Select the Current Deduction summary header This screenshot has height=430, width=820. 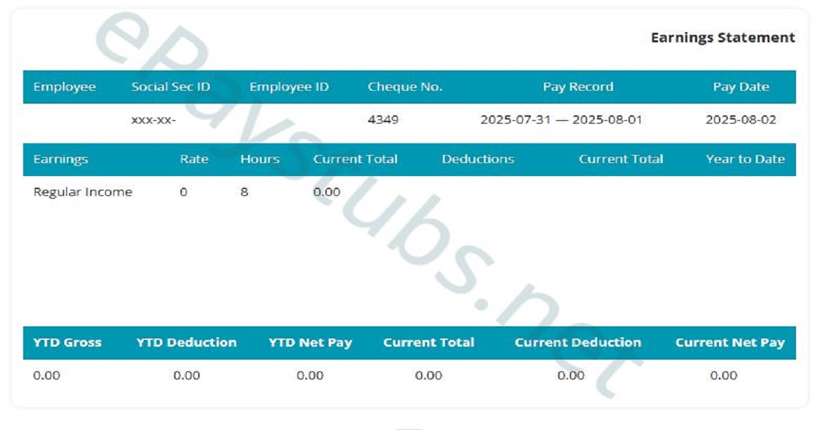pos(577,343)
